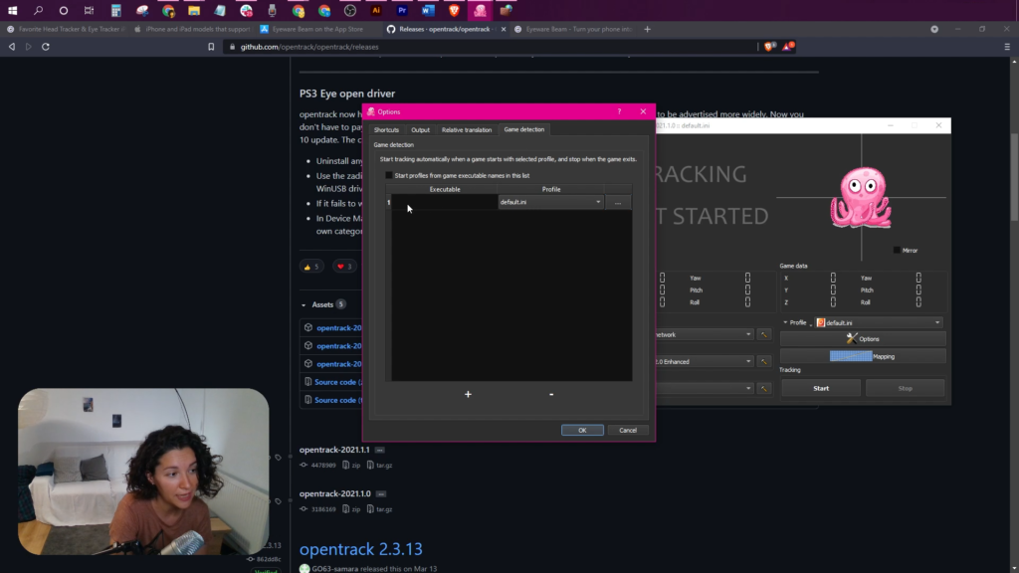This screenshot has width=1019, height=573.
Task: Click the Start tracking button
Action: point(821,389)
